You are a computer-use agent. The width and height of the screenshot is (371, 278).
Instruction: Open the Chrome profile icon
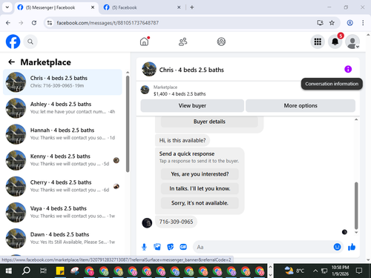click(x=349, y=23)
